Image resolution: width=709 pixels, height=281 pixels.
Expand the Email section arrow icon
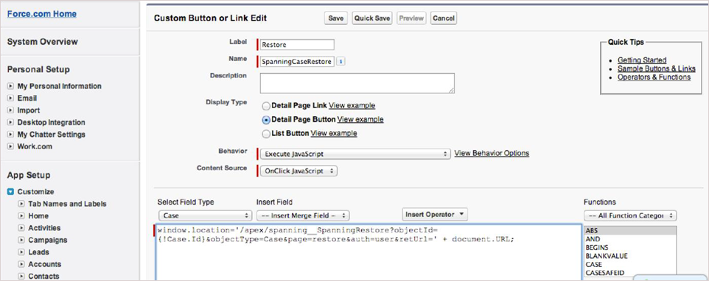tap(10, 99)
